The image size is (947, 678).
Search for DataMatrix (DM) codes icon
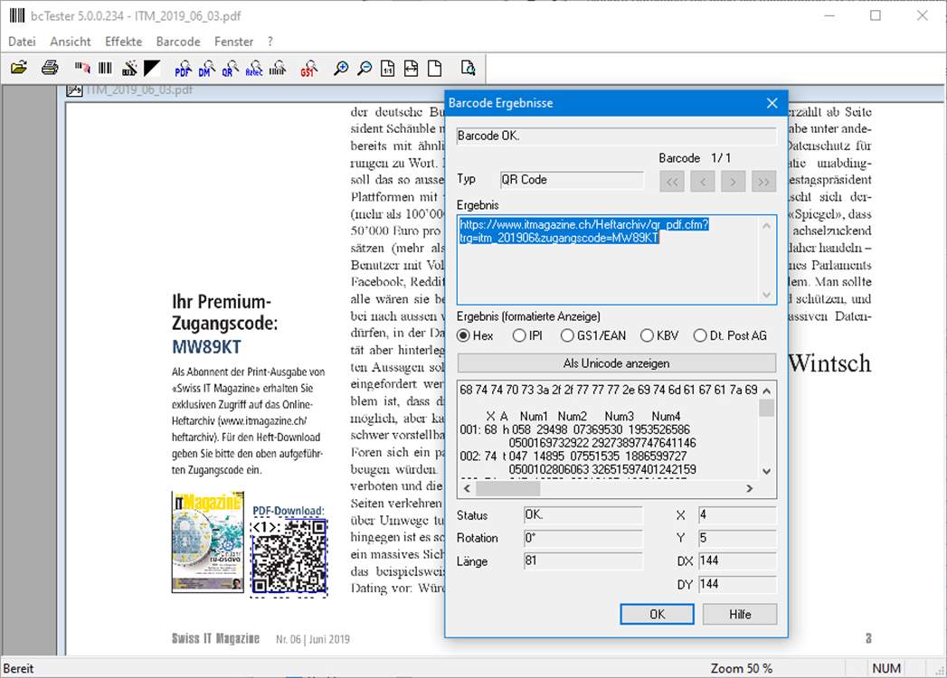point(206,68)
